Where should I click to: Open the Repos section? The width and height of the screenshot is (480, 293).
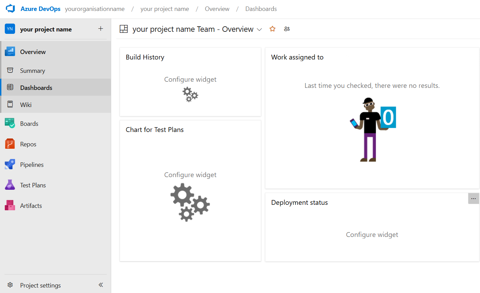(28, 144)
